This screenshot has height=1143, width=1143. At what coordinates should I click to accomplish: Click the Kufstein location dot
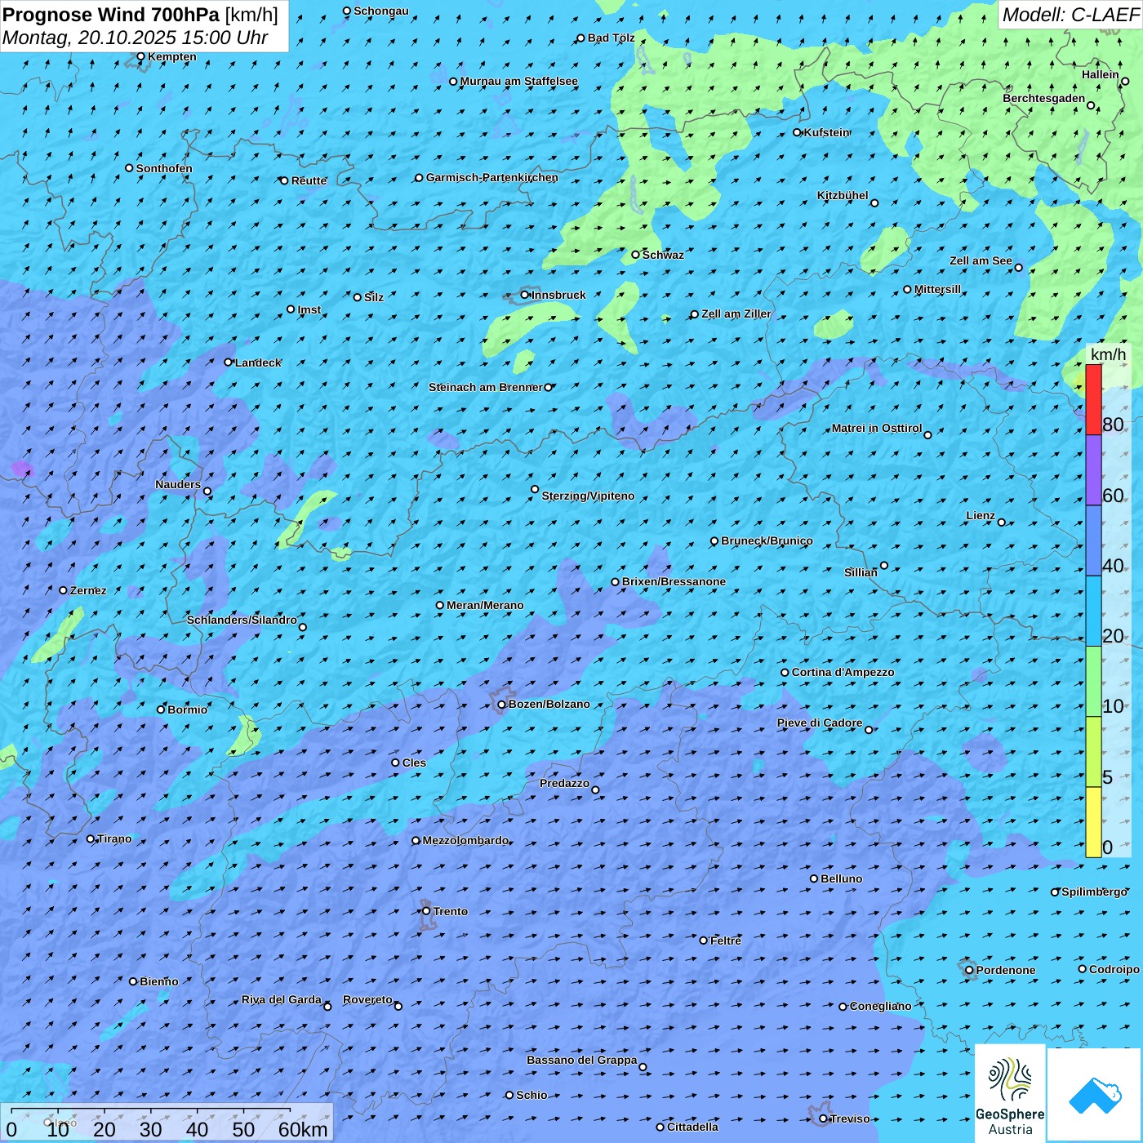coord(798,132)
